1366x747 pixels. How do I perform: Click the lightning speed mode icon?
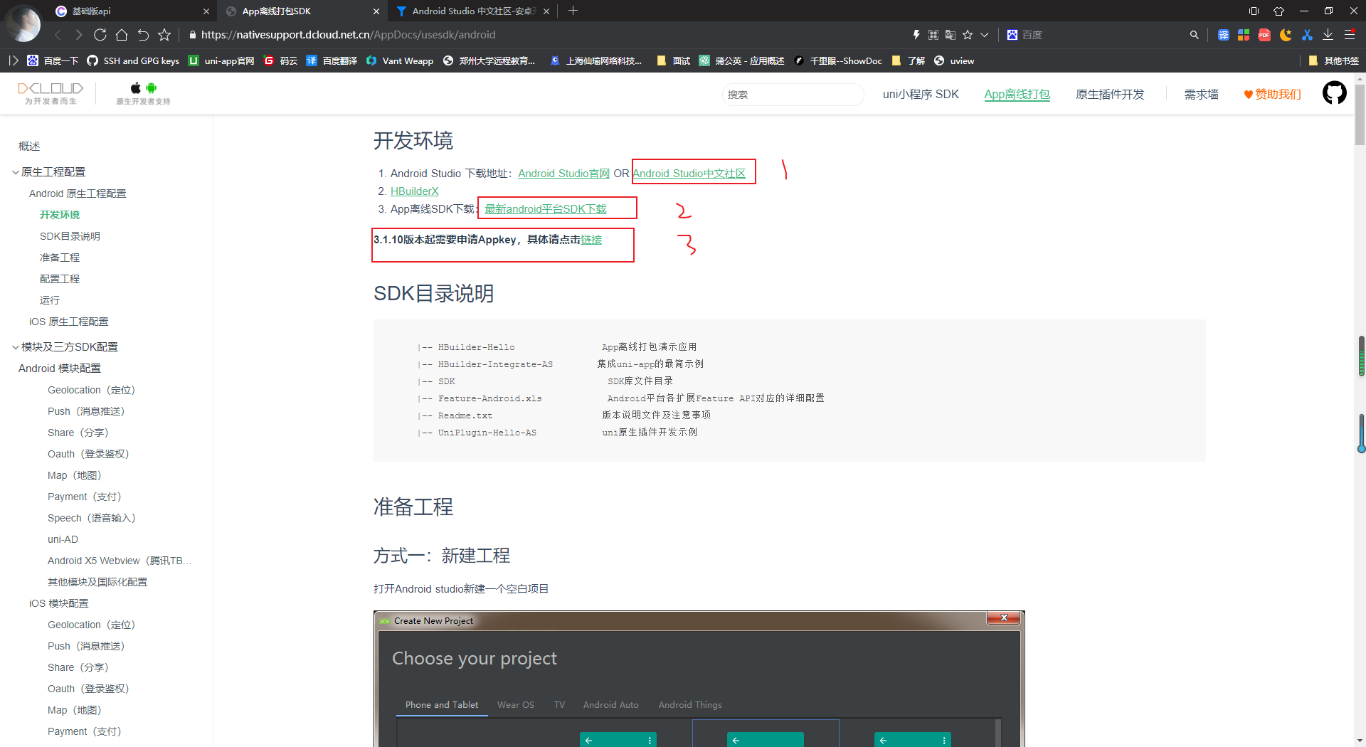point(916,35)
